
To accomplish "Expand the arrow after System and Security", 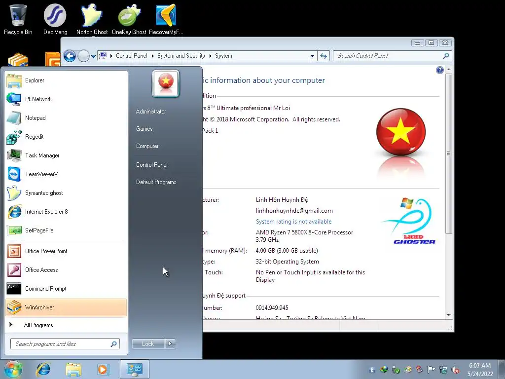I will pyautogui.click(x=210, y=56).
